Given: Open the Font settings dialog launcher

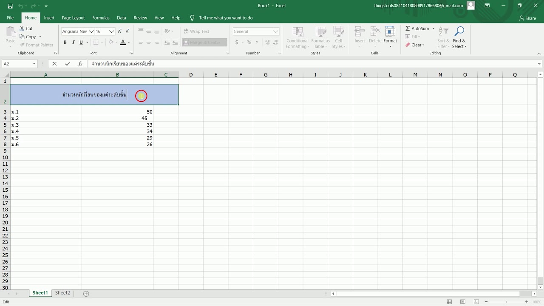Looking at the screenshot, I should (131, 53).
